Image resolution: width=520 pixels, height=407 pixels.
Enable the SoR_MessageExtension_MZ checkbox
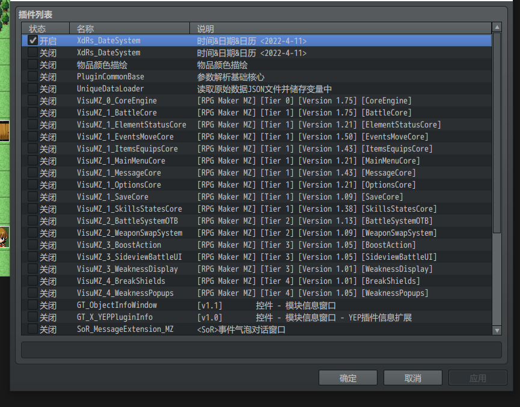pos(33,329)
